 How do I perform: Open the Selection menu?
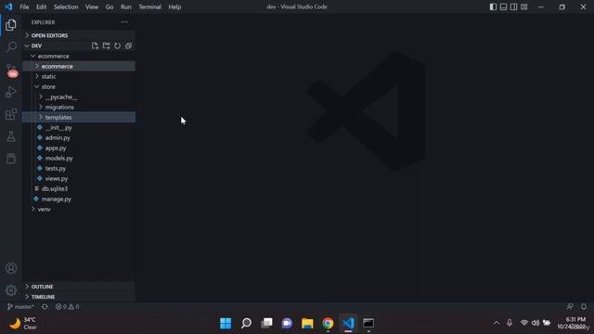(66, 6)
